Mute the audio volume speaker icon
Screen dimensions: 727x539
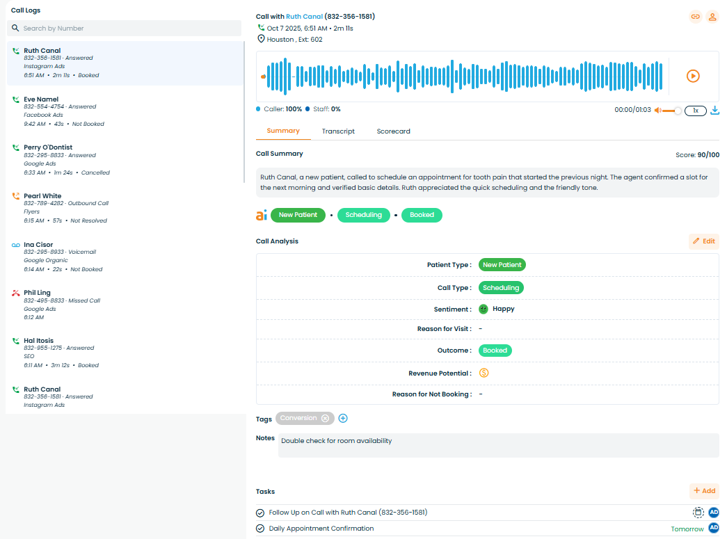[x=657, y=111]
